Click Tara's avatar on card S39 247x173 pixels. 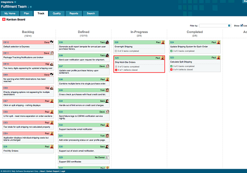[107, 42]
